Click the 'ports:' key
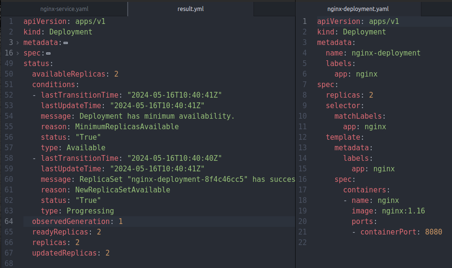Viewport: 452px width, 268px height. pyautogui.click(x=364, y=221)
